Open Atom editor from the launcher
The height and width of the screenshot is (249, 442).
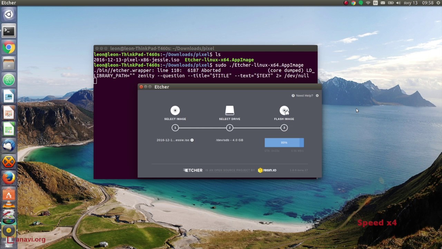(x=9, y=80)
